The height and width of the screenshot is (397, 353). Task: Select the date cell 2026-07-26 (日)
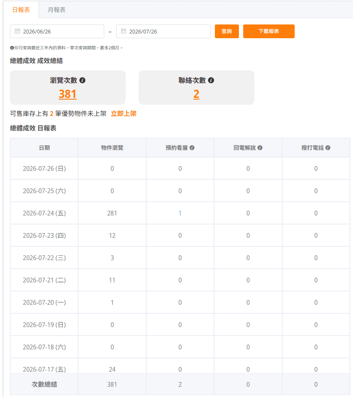[44, 169]
